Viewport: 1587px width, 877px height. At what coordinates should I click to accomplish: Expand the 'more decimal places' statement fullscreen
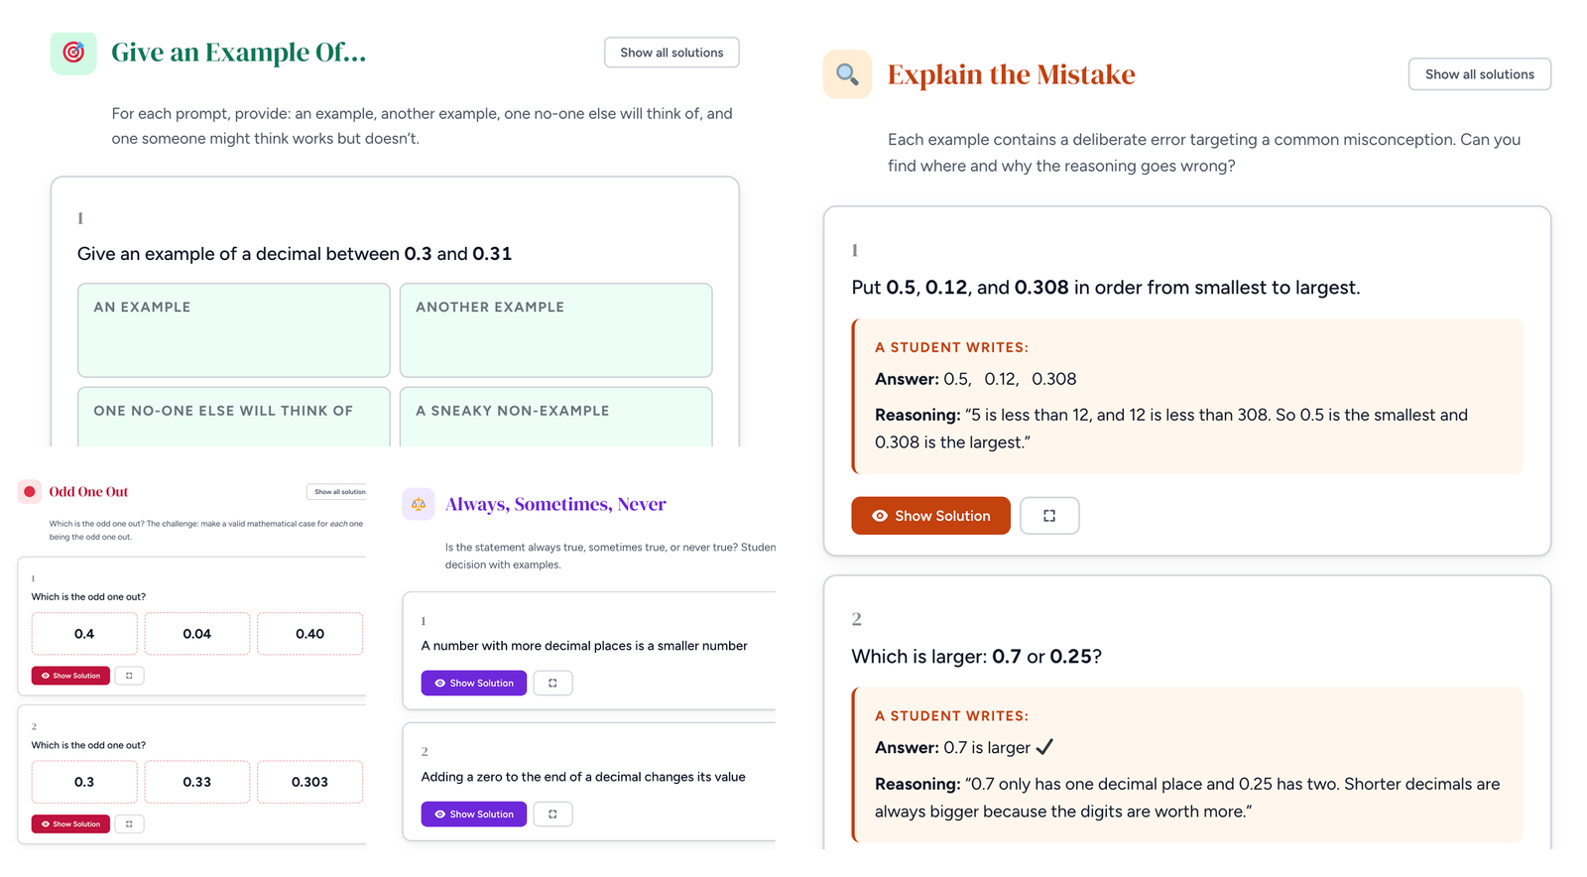pyautogui.click(x=552, y=684)
